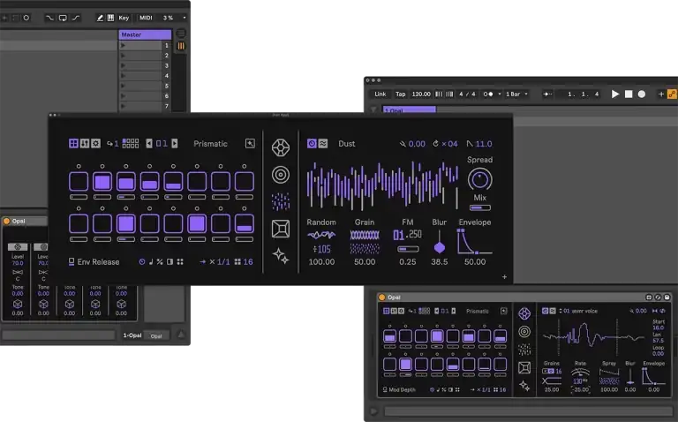Toggle first step pad in top row
The width and height of the screenshot is (678, 422).
(x=79, y=181)
